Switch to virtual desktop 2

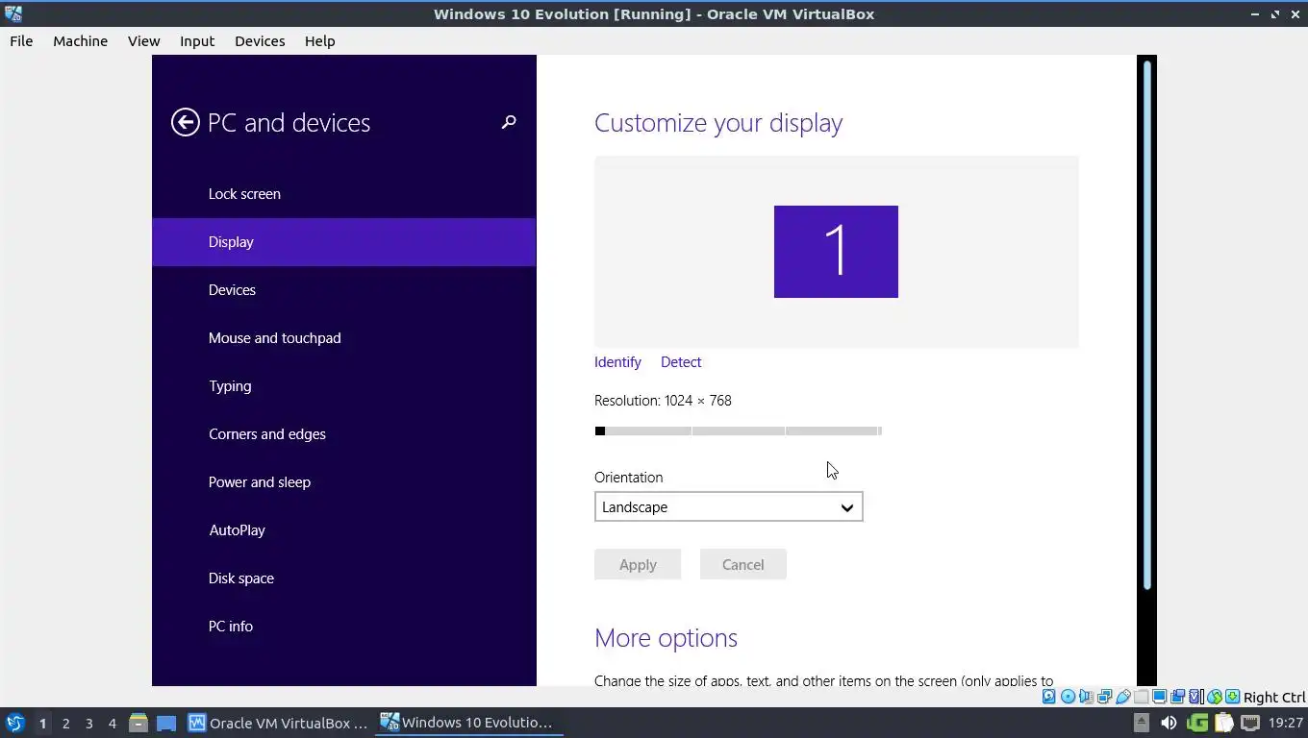pyautogui.click(x=65, y=723)
